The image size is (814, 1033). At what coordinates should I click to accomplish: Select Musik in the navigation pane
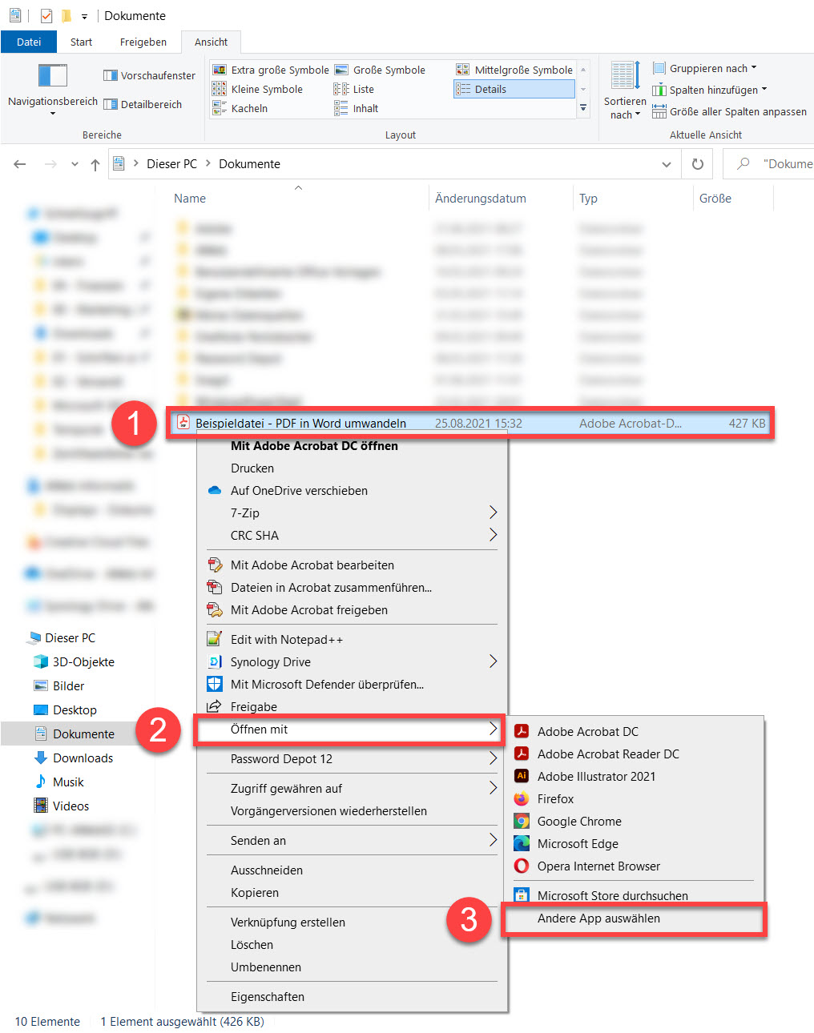68,782
